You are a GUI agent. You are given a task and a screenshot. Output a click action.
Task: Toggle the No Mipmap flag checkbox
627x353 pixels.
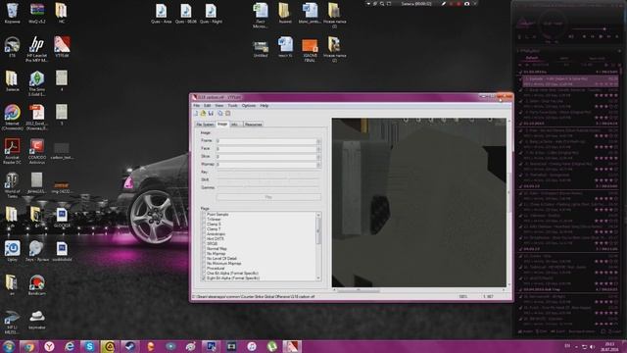pyautogui.click(x=204, y=254)
